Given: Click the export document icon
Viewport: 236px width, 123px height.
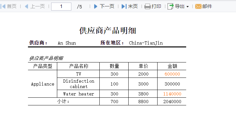Looking at the screenshot, I should tap(171, 6).
